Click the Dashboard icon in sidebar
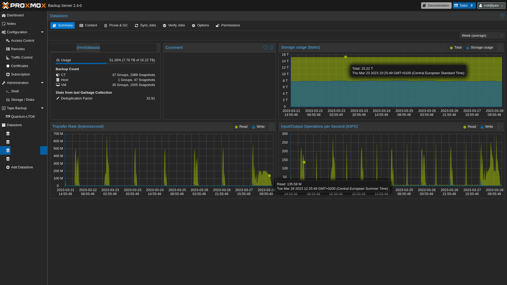507x285 pixels. click(x=4, y=15)
